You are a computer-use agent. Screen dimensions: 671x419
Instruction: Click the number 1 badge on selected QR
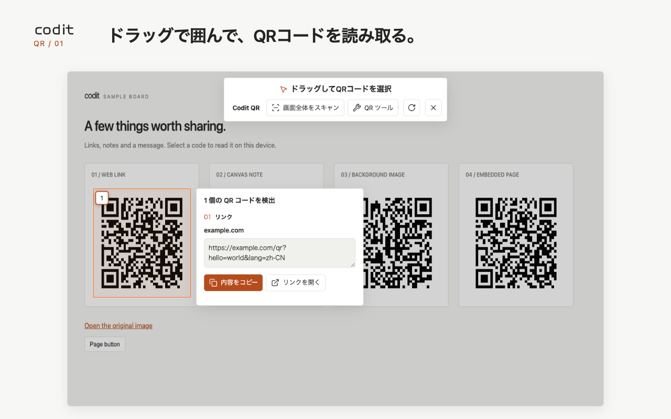pyautogui.click(x=102, y=198)
